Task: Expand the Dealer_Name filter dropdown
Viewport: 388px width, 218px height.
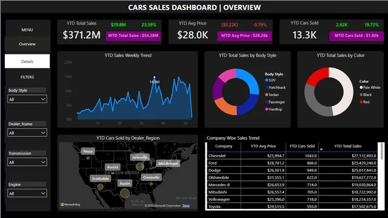Action: click(27, 133)
